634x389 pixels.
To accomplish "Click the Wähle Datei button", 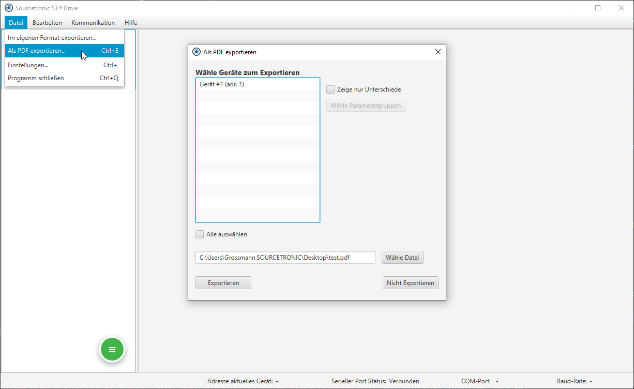I will pyautogui.click(x=402, y=258).
